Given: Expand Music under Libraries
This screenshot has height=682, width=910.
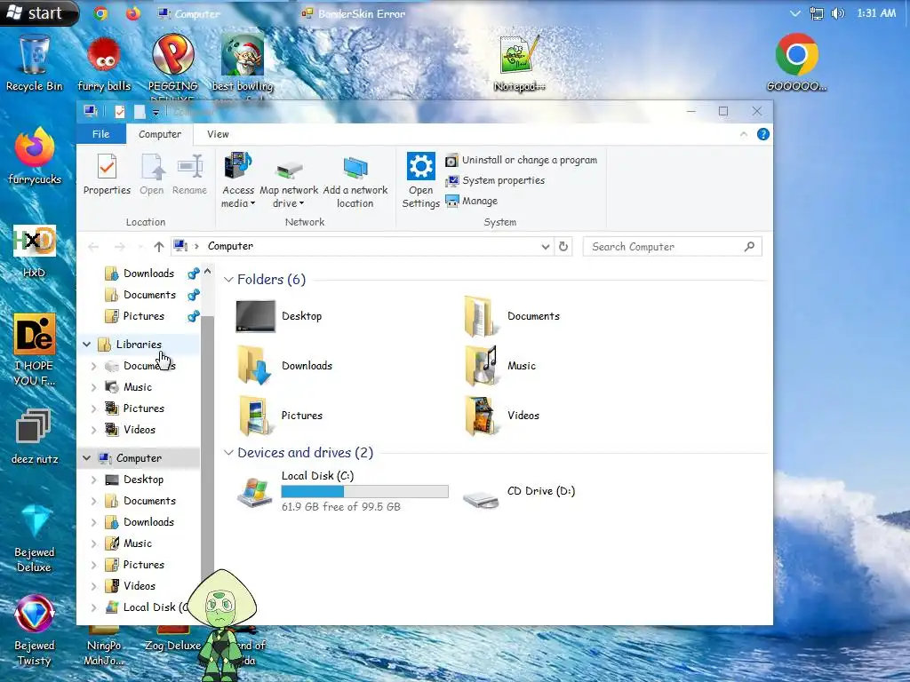Looking at the screenshot, I should (93, 387).
